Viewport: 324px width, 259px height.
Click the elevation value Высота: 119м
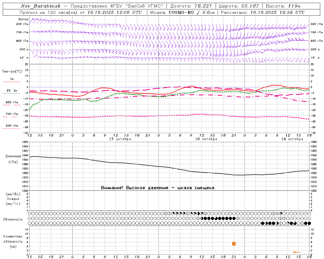(283, 6)
